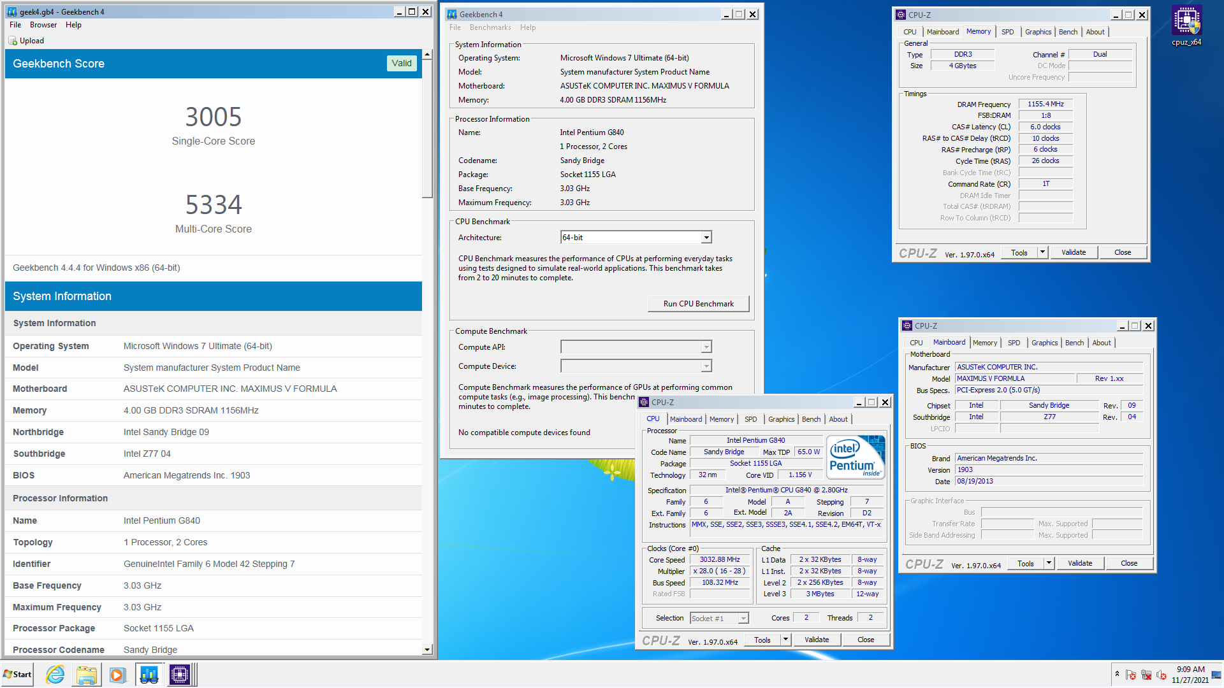Expand Tools dropdown arrow in CPU tab CPU-Z
Screen dimensions: 1224x688
pos(785,640)
